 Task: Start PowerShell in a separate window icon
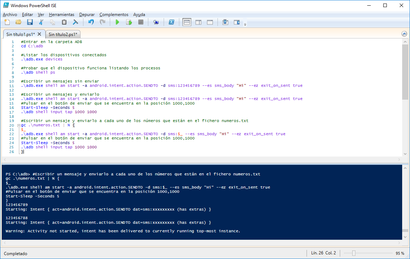click(x=171, y=22)
